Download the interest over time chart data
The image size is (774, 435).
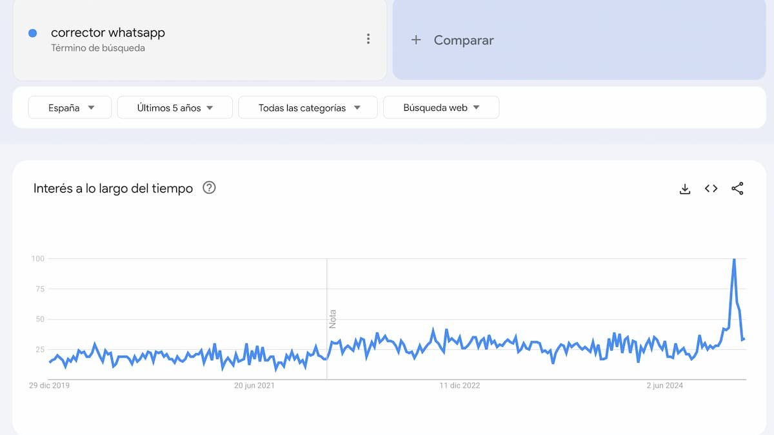(685, 189)
